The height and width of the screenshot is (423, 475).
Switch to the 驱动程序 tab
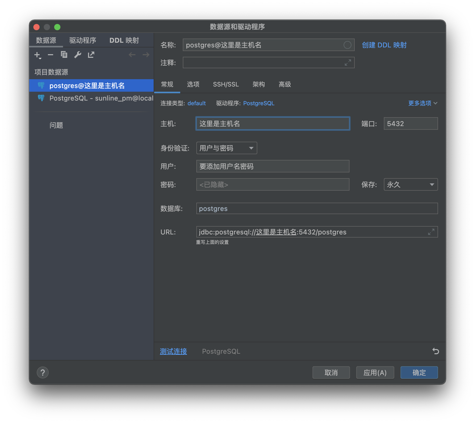click(x=82, y=40)
